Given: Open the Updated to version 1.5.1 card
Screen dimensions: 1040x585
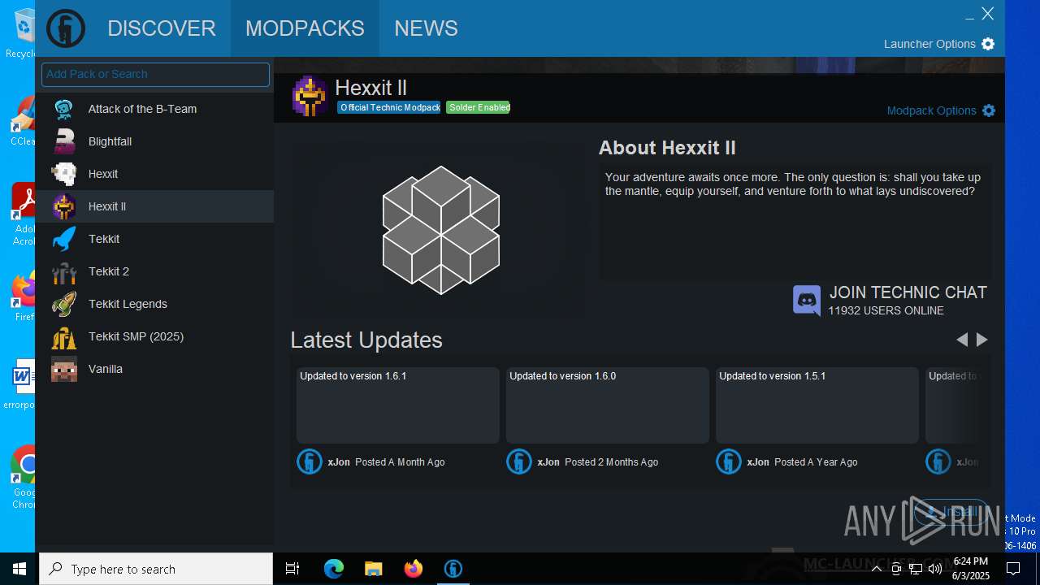Looking at the screenshot, I should click(x=817, y=405).
